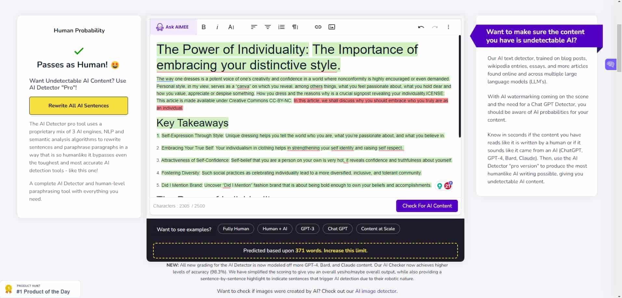
Task: Select the Content at Scale example
Action: [378, 229]
